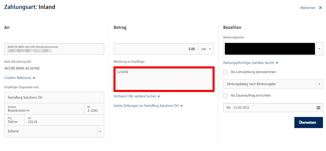The height and width of the screenshot is (151, 326).
Task: Close the payment form with X icon
Action: 320,8
